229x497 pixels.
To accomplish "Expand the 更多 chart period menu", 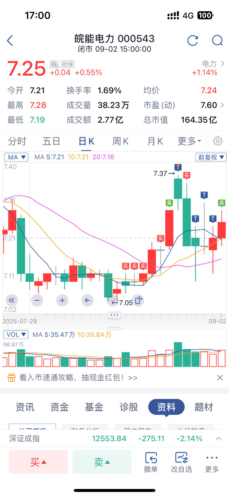I will 190,141.
